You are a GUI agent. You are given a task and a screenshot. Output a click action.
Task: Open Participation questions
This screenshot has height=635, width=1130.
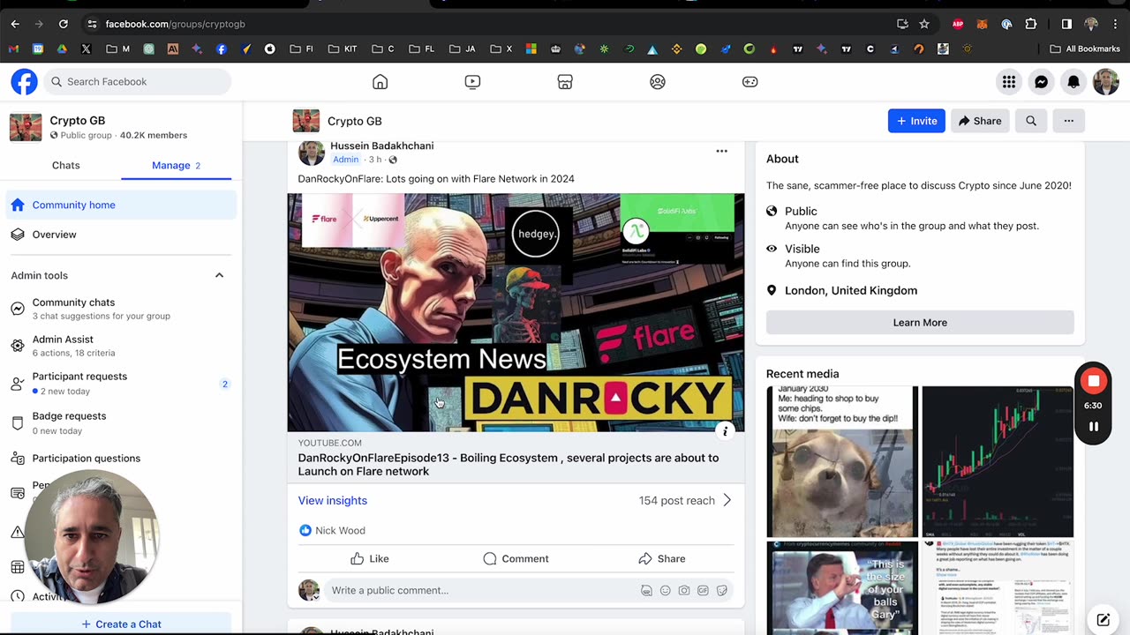(x=121, y=459)
